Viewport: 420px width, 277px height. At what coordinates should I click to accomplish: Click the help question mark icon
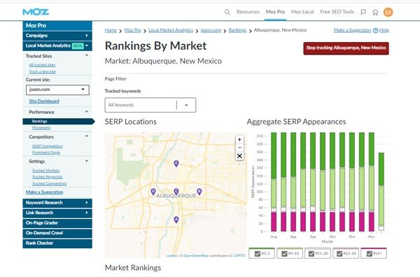pyautogui.click(x=375, y=31)
